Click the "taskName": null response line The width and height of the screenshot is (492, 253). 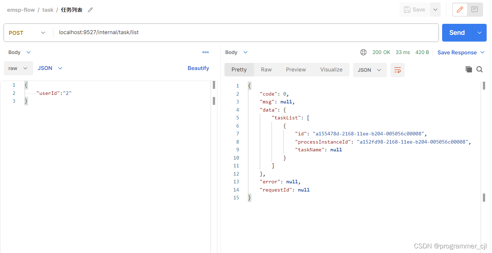pyautogui.click(x=318, y=150)
